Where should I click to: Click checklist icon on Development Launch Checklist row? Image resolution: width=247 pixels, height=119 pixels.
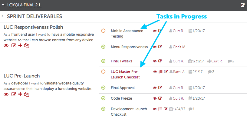160,109
